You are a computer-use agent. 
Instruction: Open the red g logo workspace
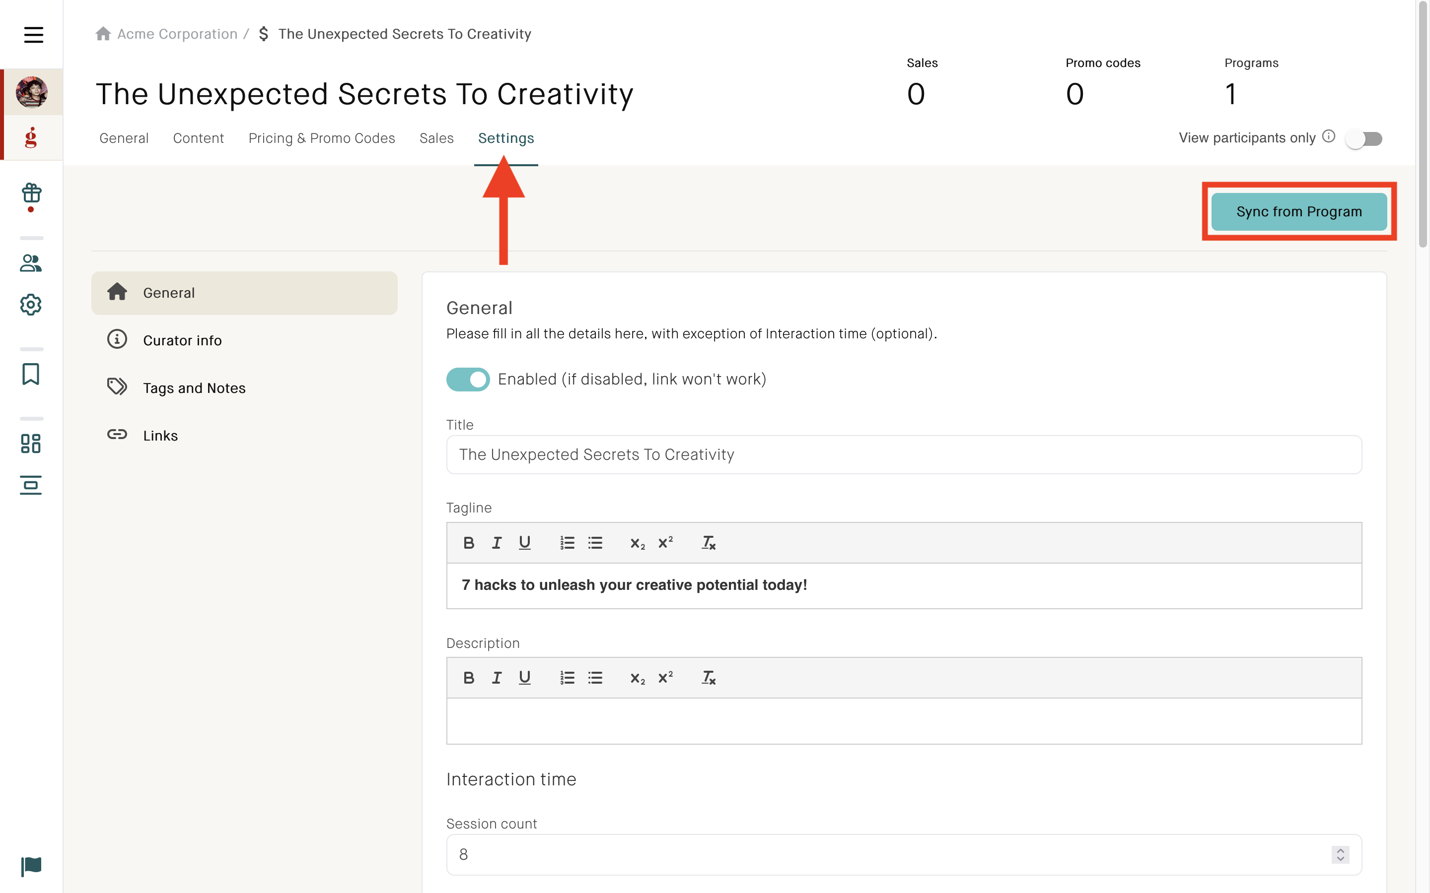31,137
